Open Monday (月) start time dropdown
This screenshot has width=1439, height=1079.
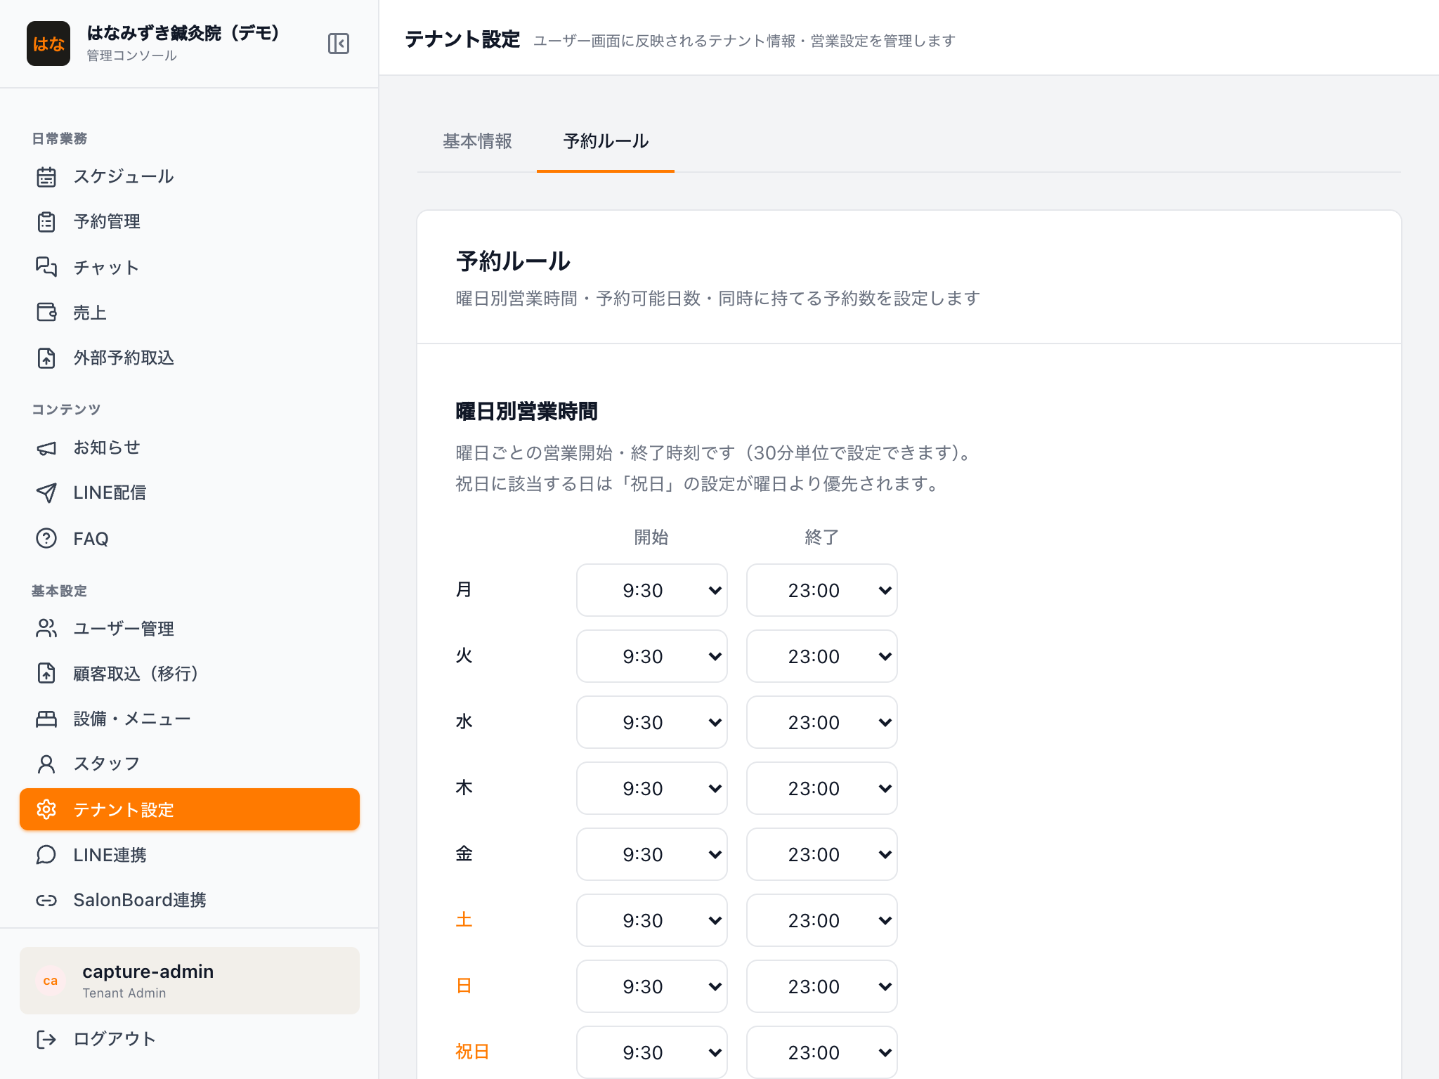[x=652, y=590]
